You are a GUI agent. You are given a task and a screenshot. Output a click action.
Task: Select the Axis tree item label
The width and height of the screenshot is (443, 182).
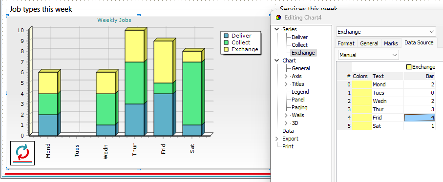296,76
